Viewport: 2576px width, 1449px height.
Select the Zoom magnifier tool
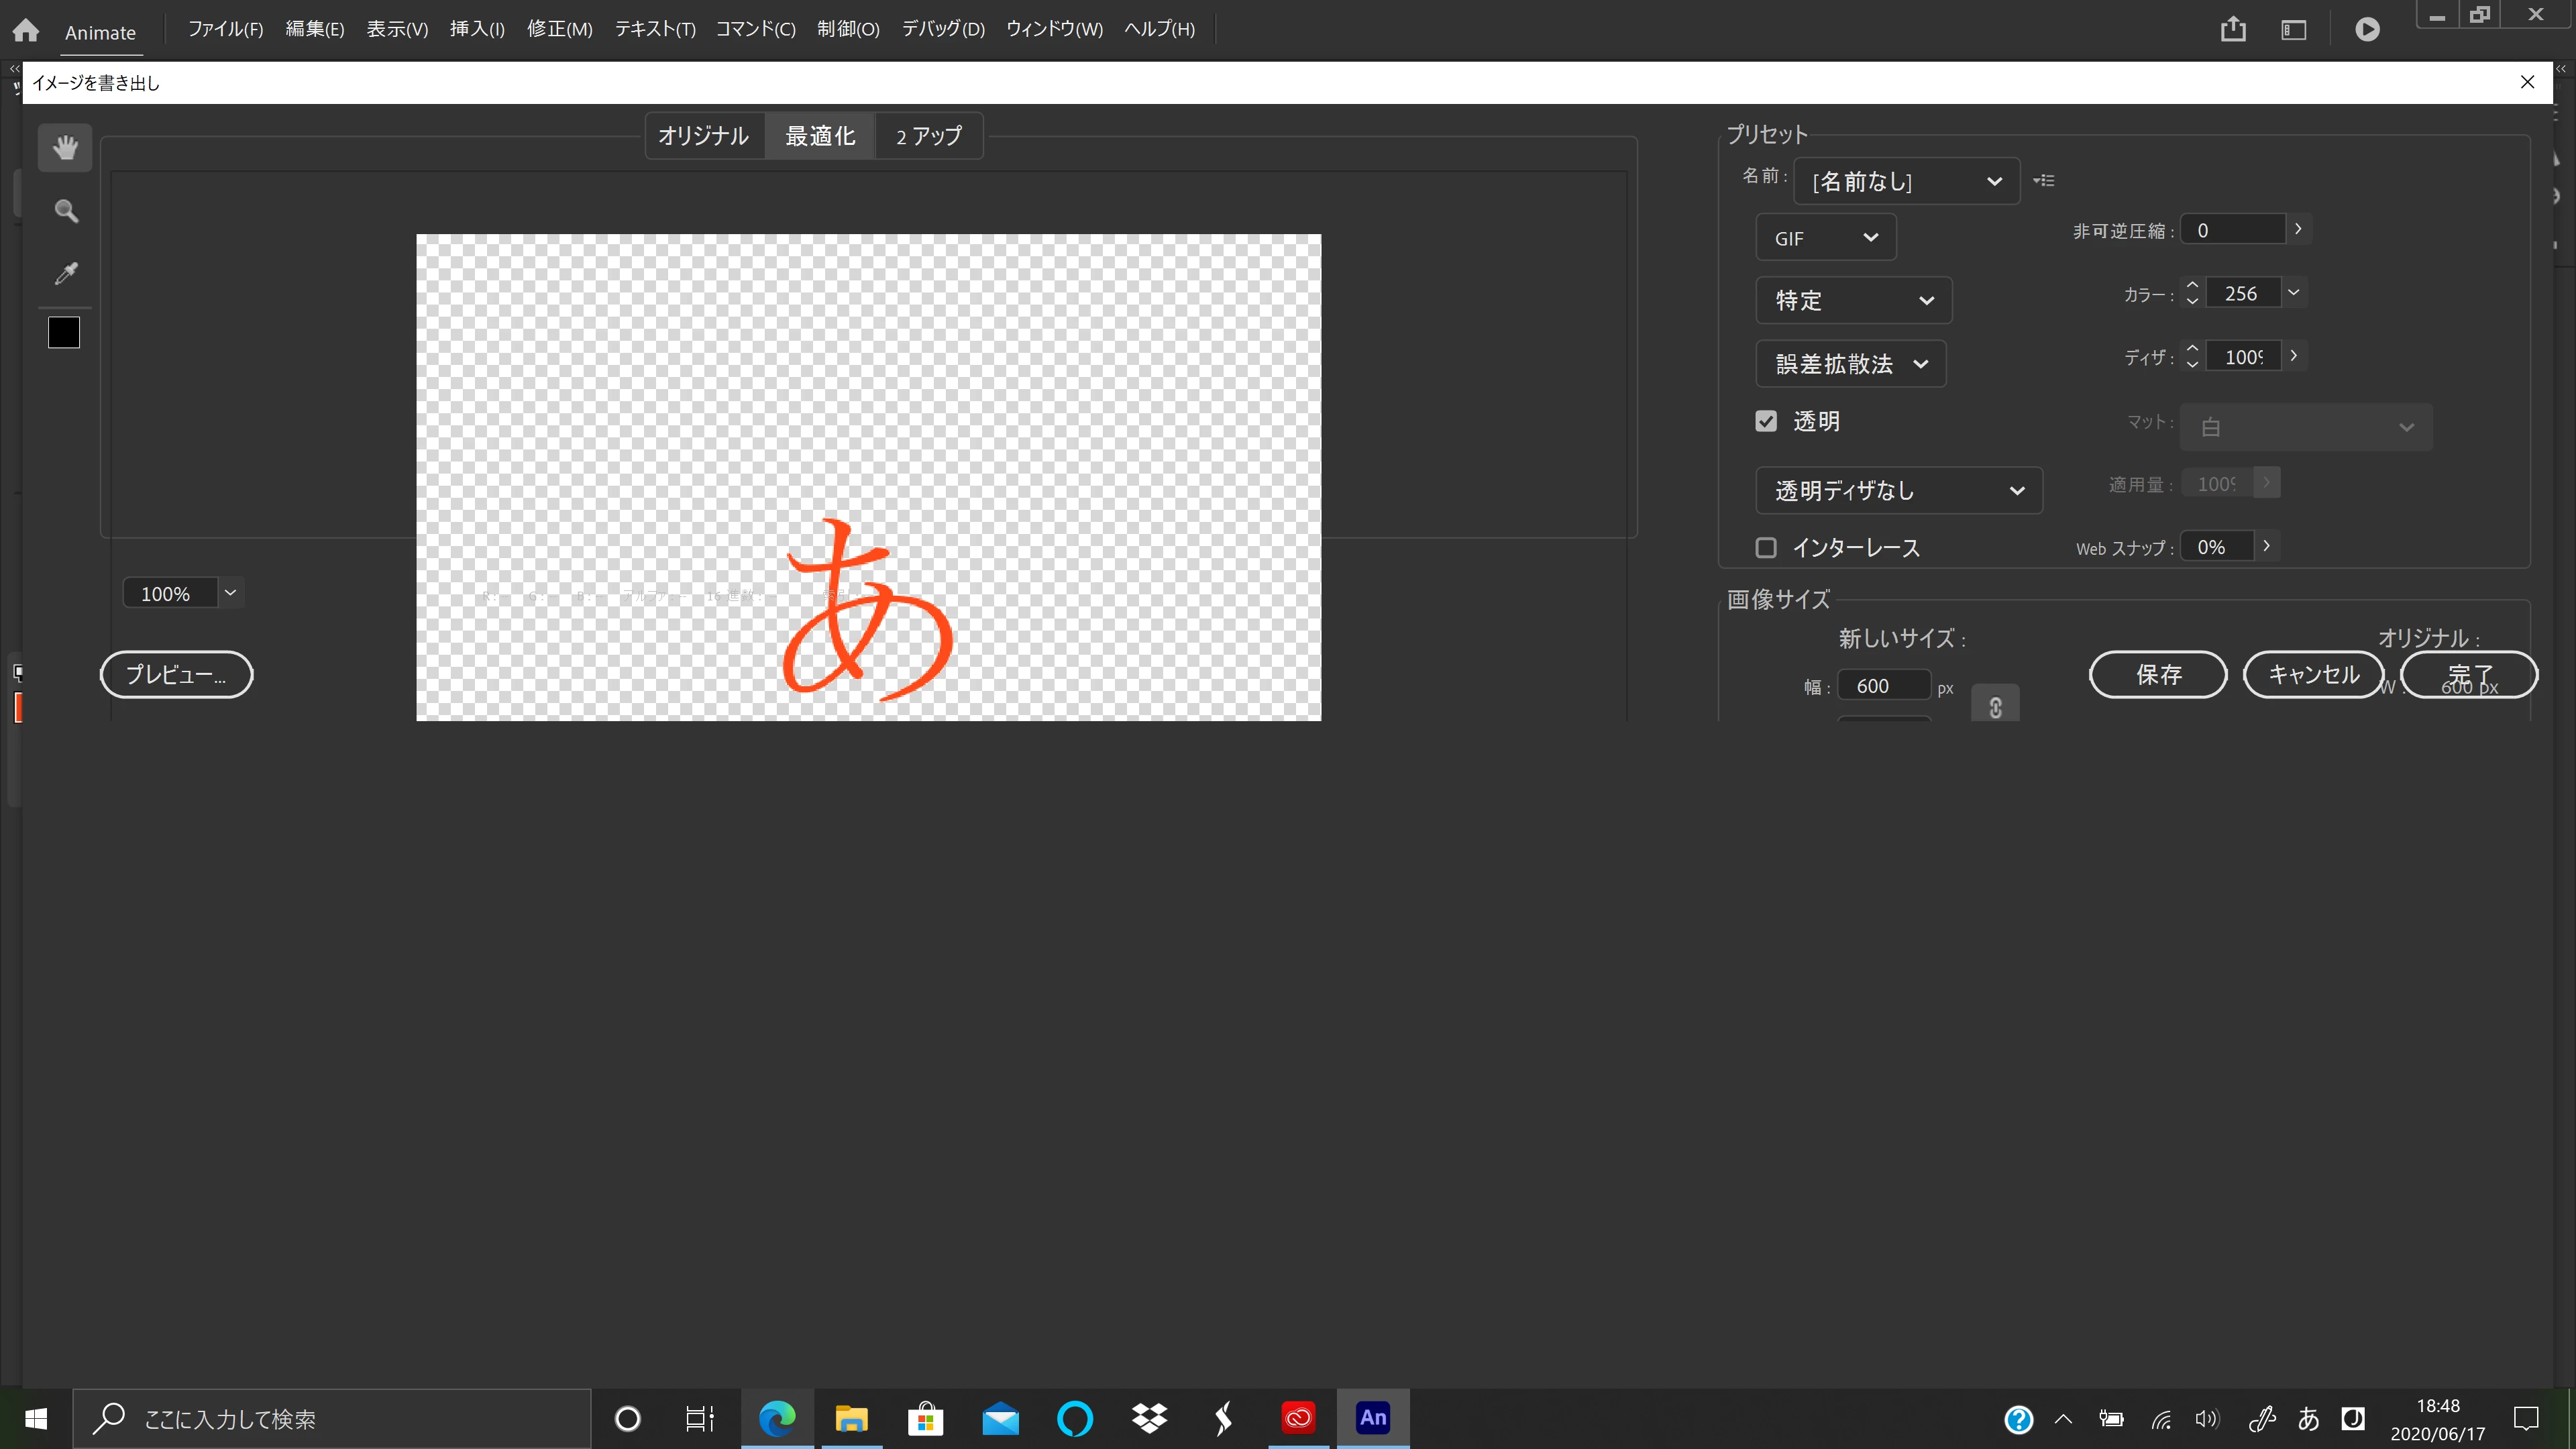tap(66, 211)
